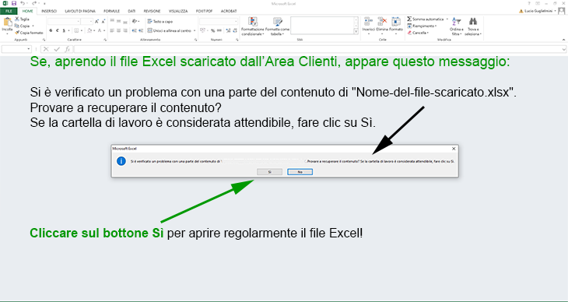
Task: Expand the Name Box dropdown
Action: tap(29, 49)
